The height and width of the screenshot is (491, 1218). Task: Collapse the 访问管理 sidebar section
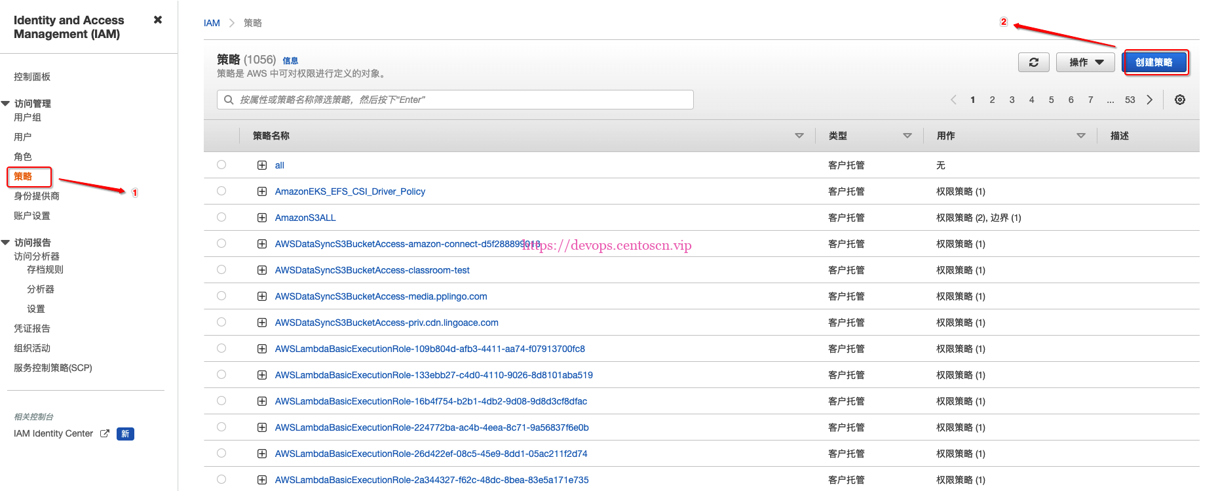click(x=6, y=104)
